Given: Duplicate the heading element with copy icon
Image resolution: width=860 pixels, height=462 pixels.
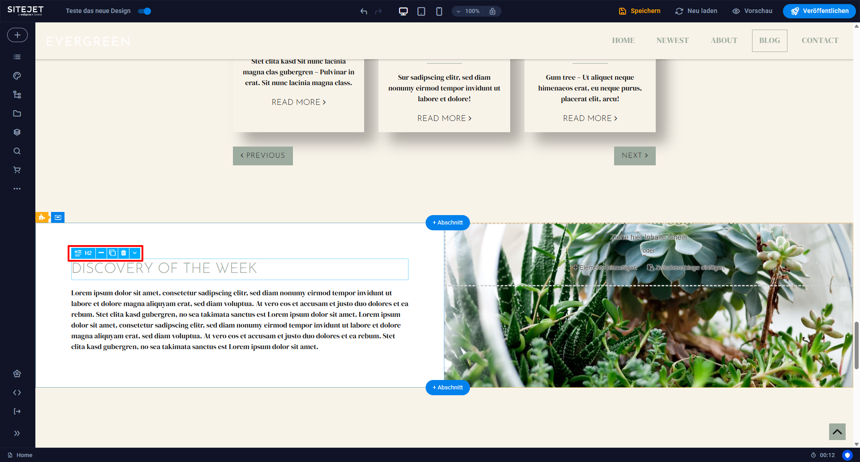Looking at the screenshot, I should pyautogui.click(x=112, y=253).
